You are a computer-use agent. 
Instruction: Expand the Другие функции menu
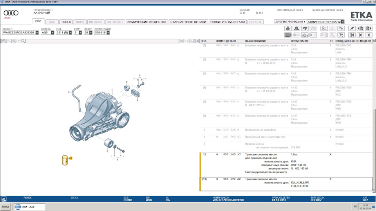tap(290, 22)
